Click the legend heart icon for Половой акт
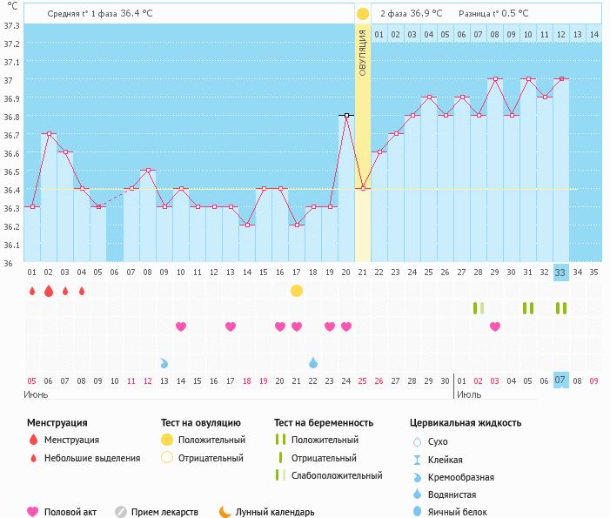Screen dimensions: 610x518 (33, 512)
